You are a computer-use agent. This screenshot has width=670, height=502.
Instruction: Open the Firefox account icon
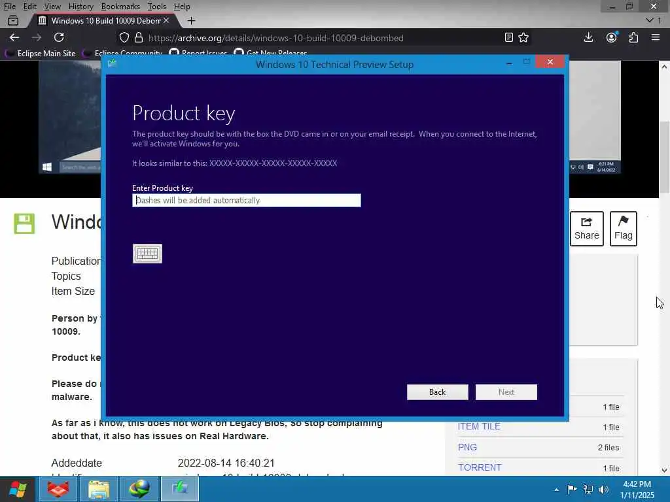click(612, 37)
